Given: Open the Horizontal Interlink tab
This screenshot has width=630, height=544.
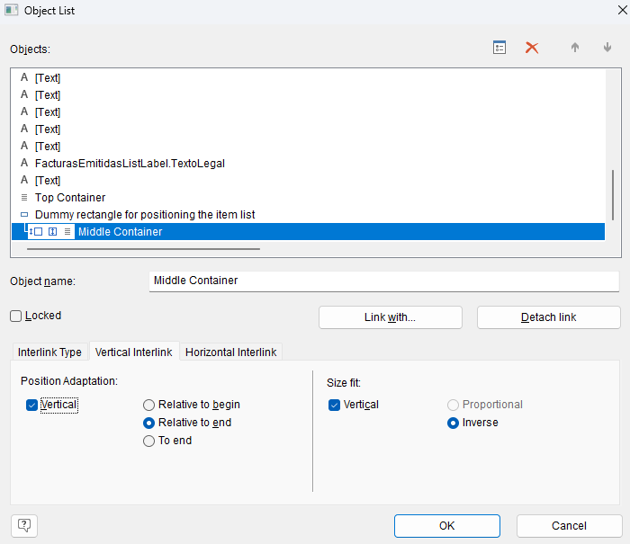Looking at the screenshot, I should [x=231, y=352].
